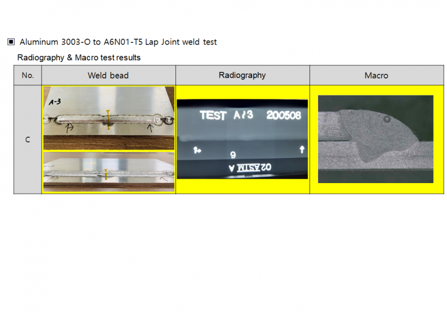Click the right arrow marker in radiograph

[302, 149]
